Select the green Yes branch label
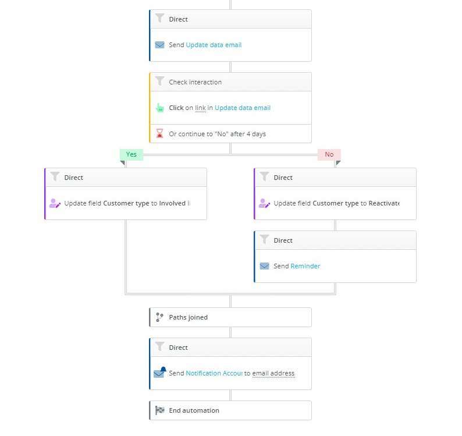This screenshot has height=436, width=462. point(132,154)
